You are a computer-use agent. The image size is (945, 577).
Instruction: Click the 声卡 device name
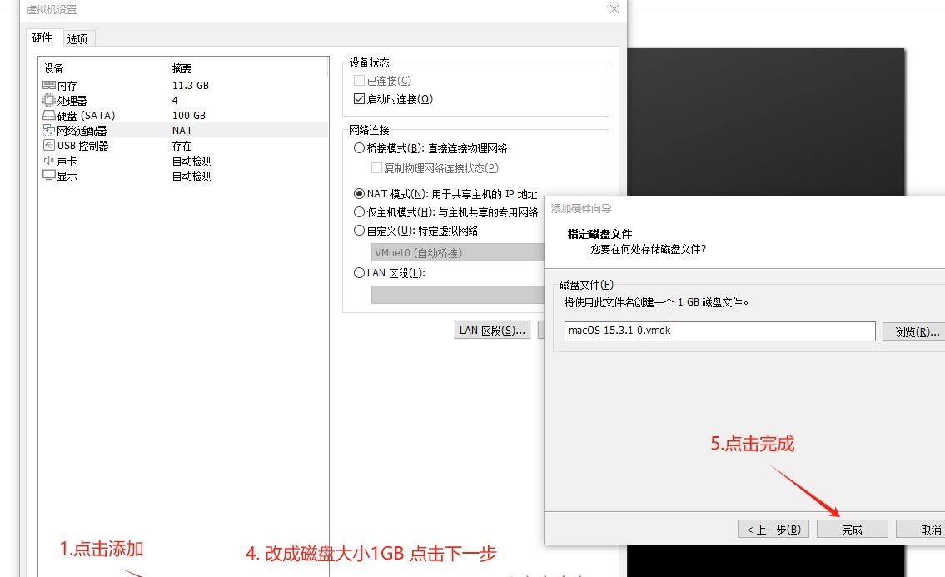click(67, 161)
